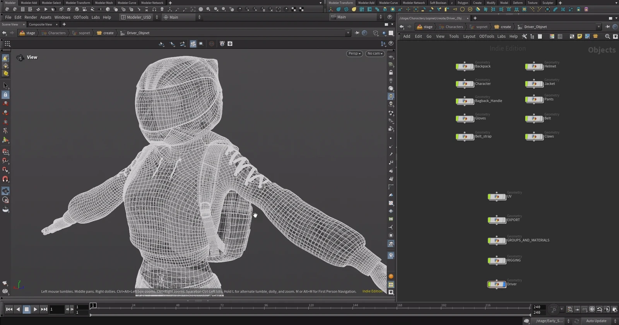Viewport: 619px width, 325px height.
Task: Switch to the Composite View tab
Action: coord(40,24)
